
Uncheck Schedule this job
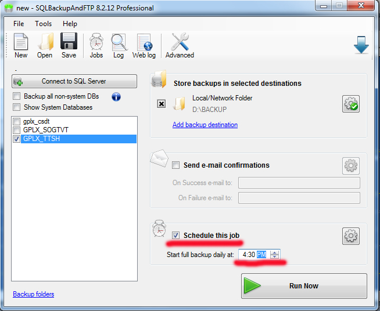[175, 235]
